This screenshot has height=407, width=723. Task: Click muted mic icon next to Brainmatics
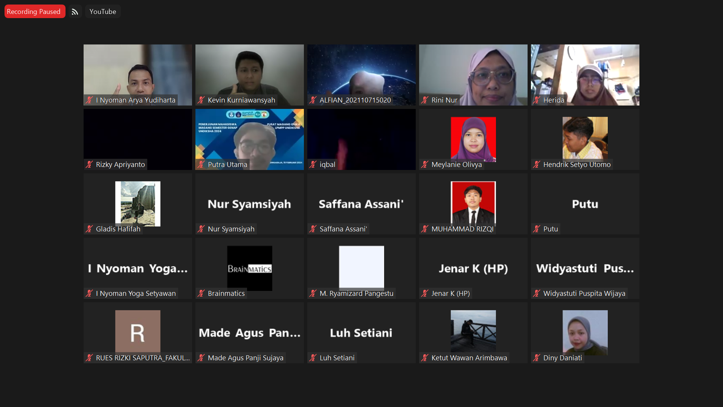(x=201, y=294)
